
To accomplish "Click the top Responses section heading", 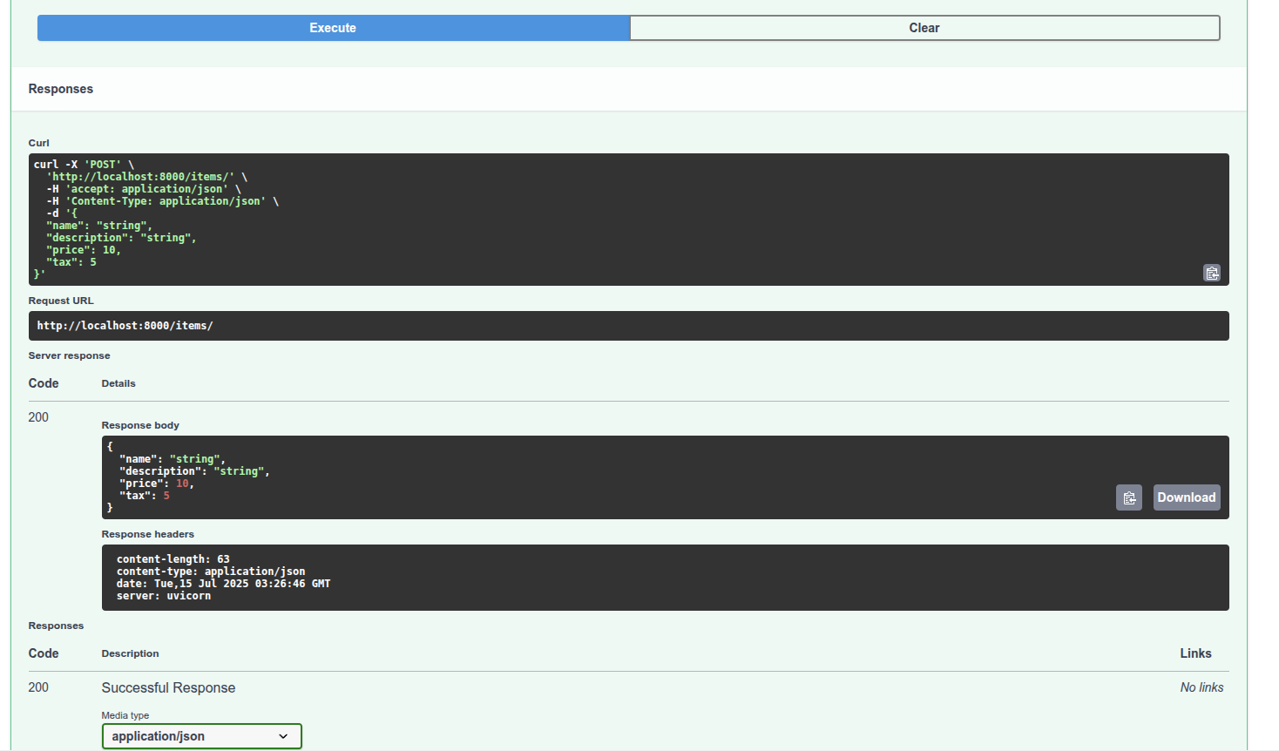I will point(61,89).
